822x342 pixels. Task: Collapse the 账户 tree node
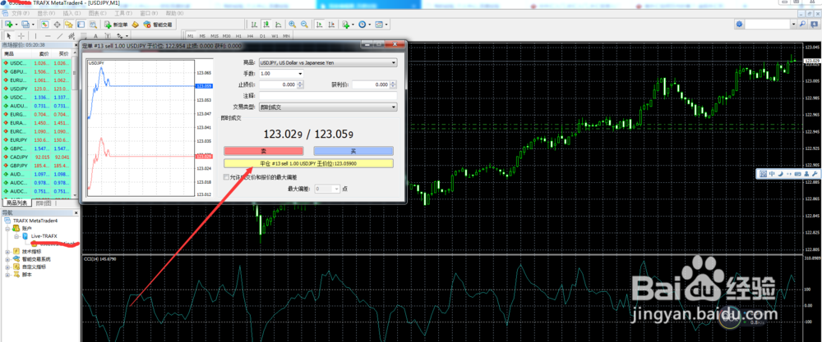point(7,229)
